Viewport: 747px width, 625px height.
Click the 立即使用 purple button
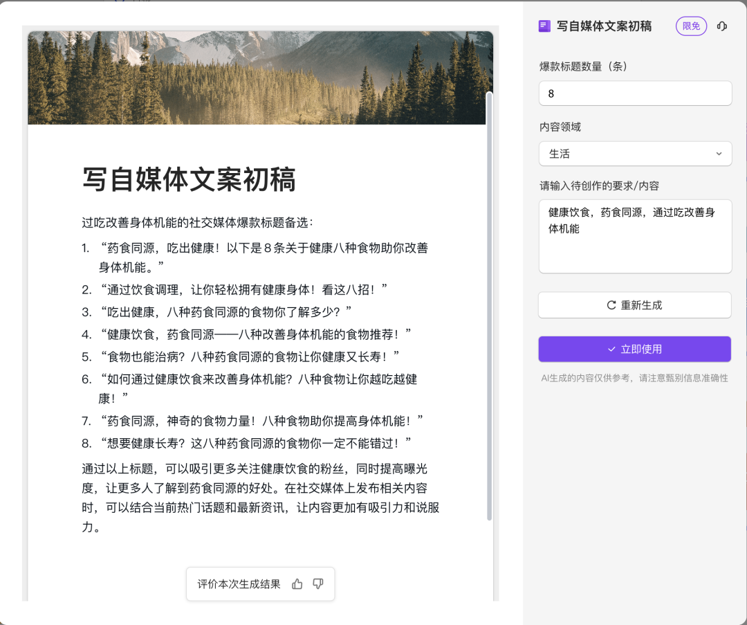pyautogui.click(x=634, y=349)
